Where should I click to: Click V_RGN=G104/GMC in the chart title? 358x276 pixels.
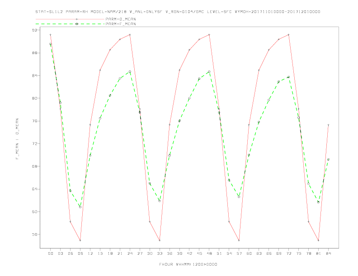[x=185, y=12]
